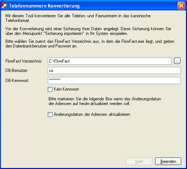Image resolution: width=187 pixels, height=169 pixels.
Task: Click the Änderungsdatum der Adressen aktualisieren label
Action: point(92,114)
